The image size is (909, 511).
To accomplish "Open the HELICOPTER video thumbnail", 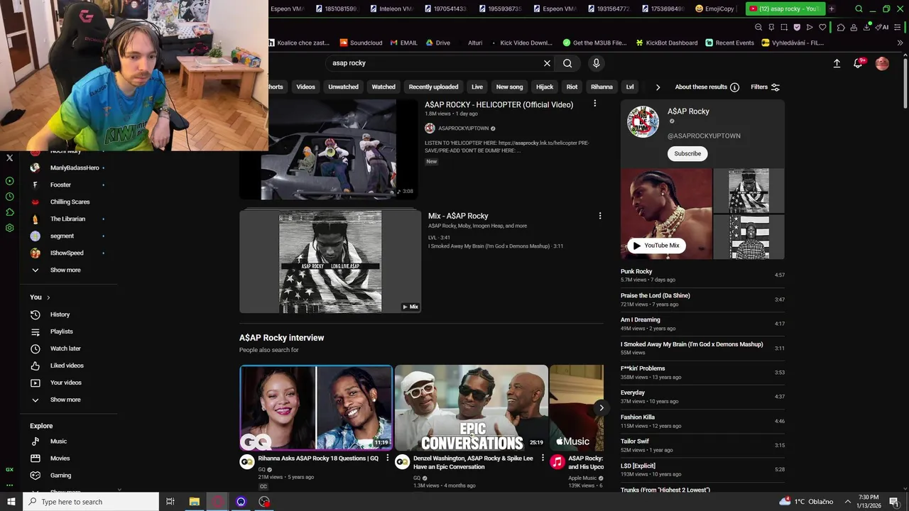I will coord(329,150).
